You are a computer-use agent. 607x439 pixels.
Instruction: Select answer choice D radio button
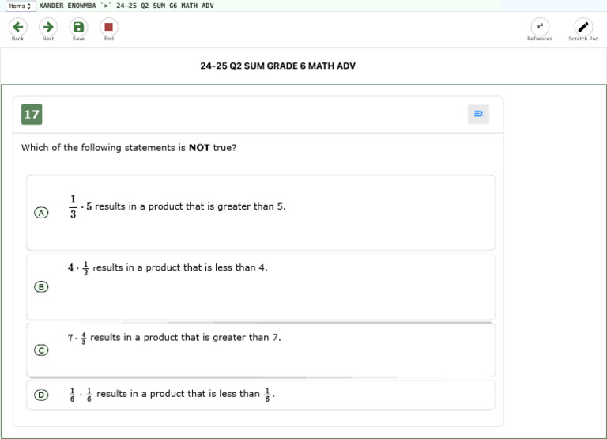pyautogui.click(x=41, y=395)
